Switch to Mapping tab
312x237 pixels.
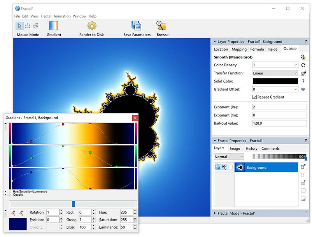point(239,49)
